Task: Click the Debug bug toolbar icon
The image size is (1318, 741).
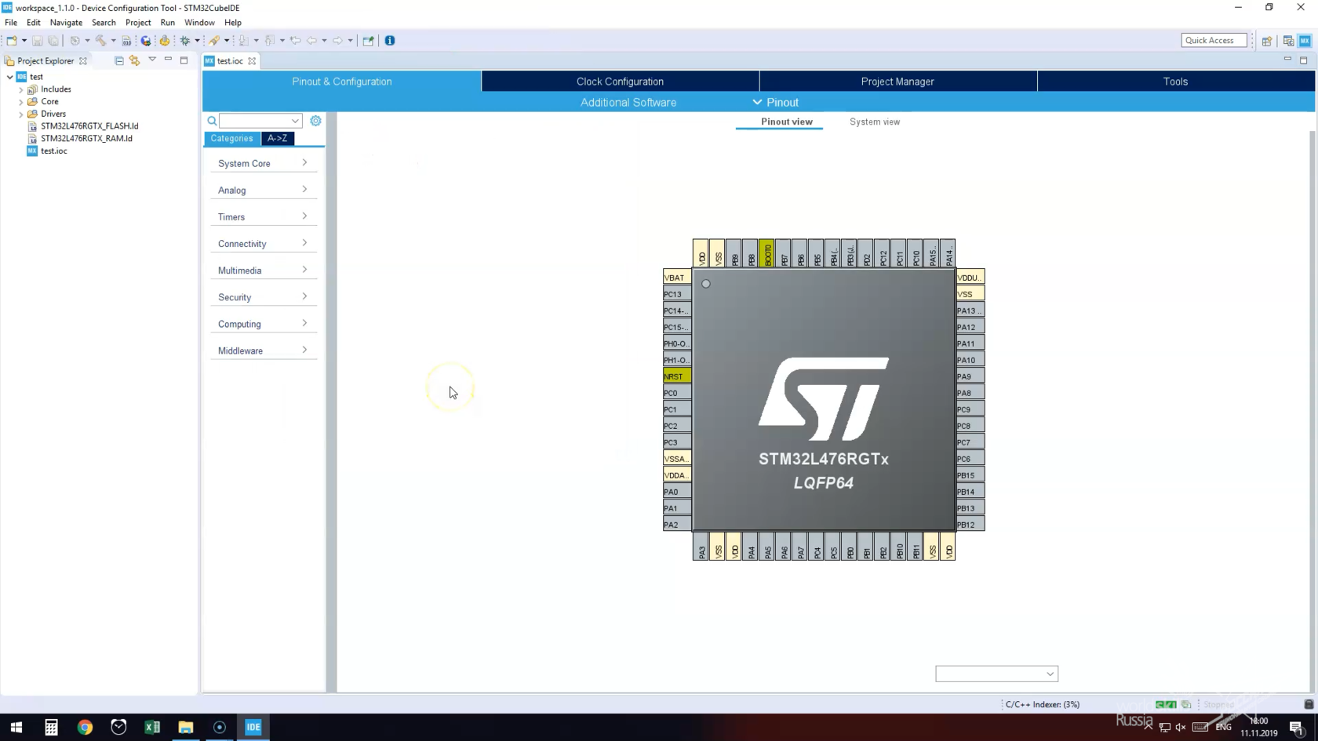Action: point(185,40)
